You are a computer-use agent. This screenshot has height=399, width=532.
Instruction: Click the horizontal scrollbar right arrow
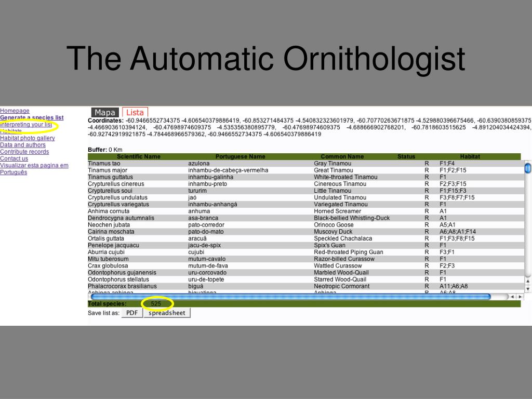click(x=520, y=297)
